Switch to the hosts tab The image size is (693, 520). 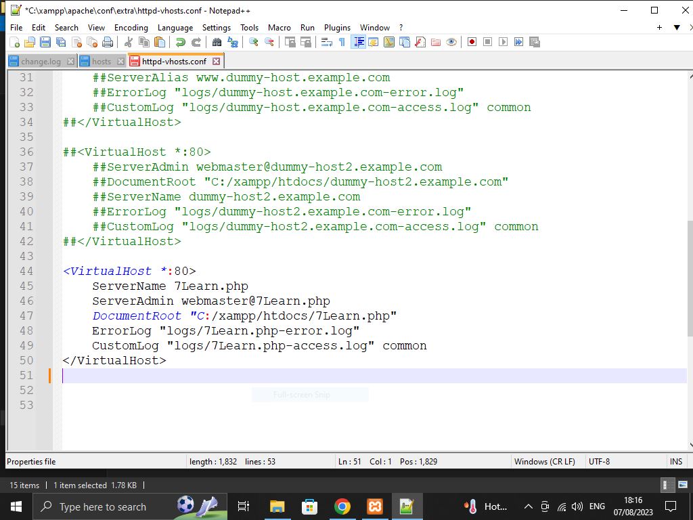tap(102, 62)
